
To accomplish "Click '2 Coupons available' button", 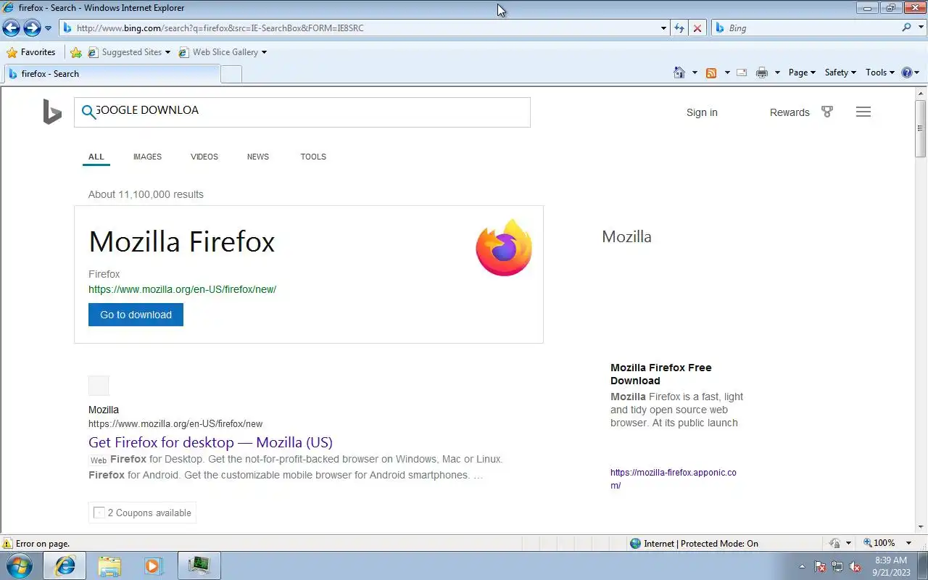I will pos(142,513).
